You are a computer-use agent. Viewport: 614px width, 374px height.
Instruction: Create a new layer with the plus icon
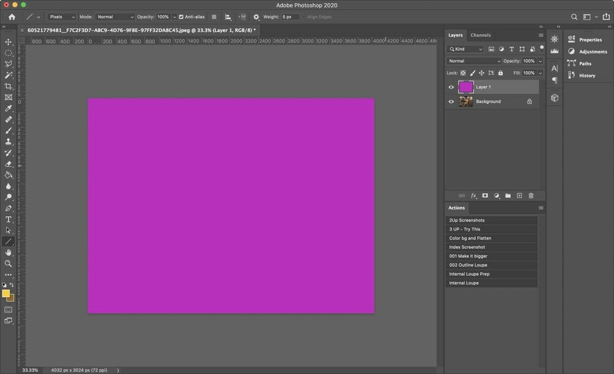[519, 196]
